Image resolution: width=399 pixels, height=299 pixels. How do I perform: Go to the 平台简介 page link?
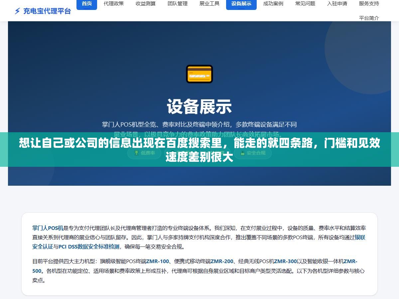pyautogui.click(x=369, y=18)
